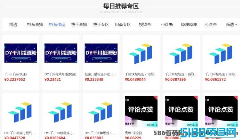The height and width of the screenshot is (139, 240).
Task: Click the DY-千川3k起场观 chart icon
Action: [x=60, y=112]
